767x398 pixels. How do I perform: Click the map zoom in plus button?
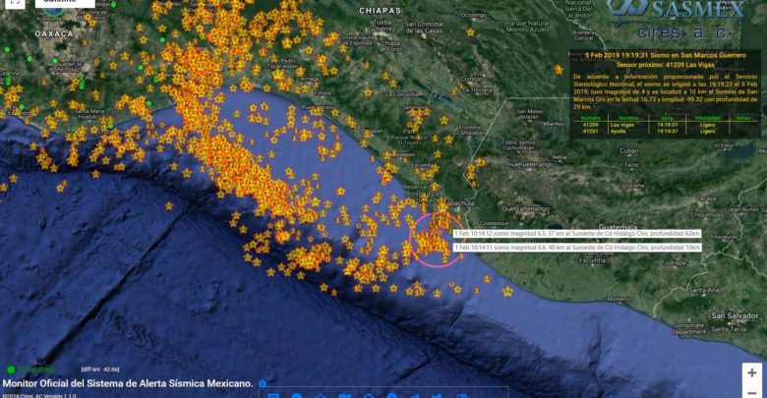point(752,372)
